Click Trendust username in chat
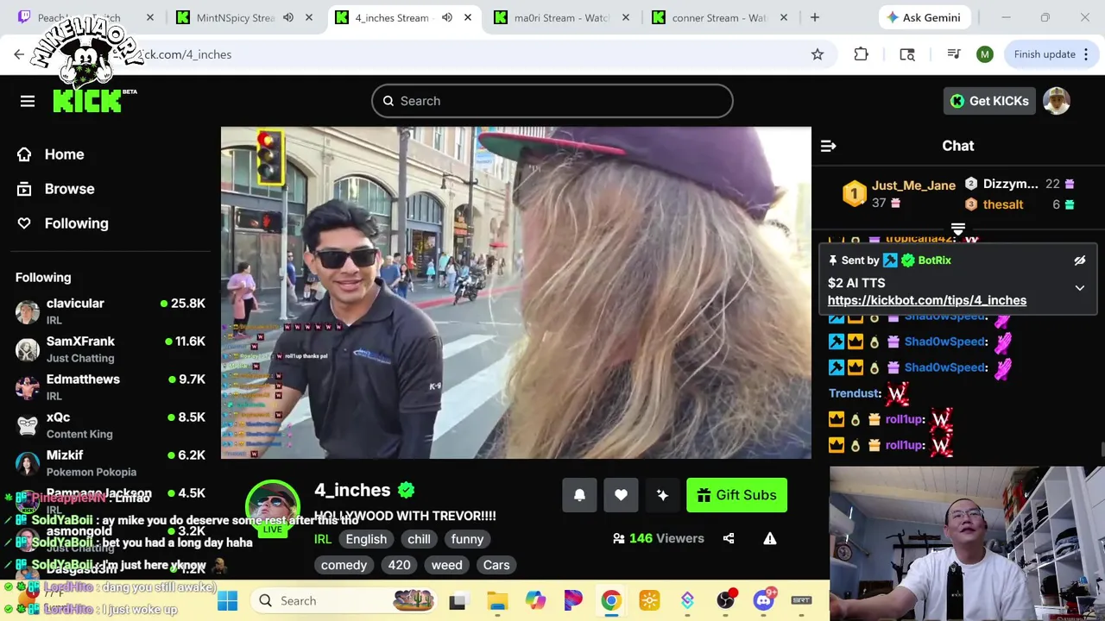 coord(855,393)
